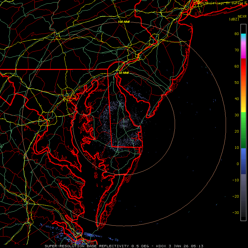Click the 100 NMI range ring label
Screen dimensions: 248x248
pos(124,22)
